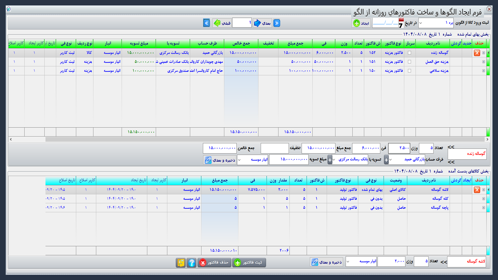498x280 pixels.
Task: Sort by جمع مبلغ column header in products grid
Action: click(220, 180)
